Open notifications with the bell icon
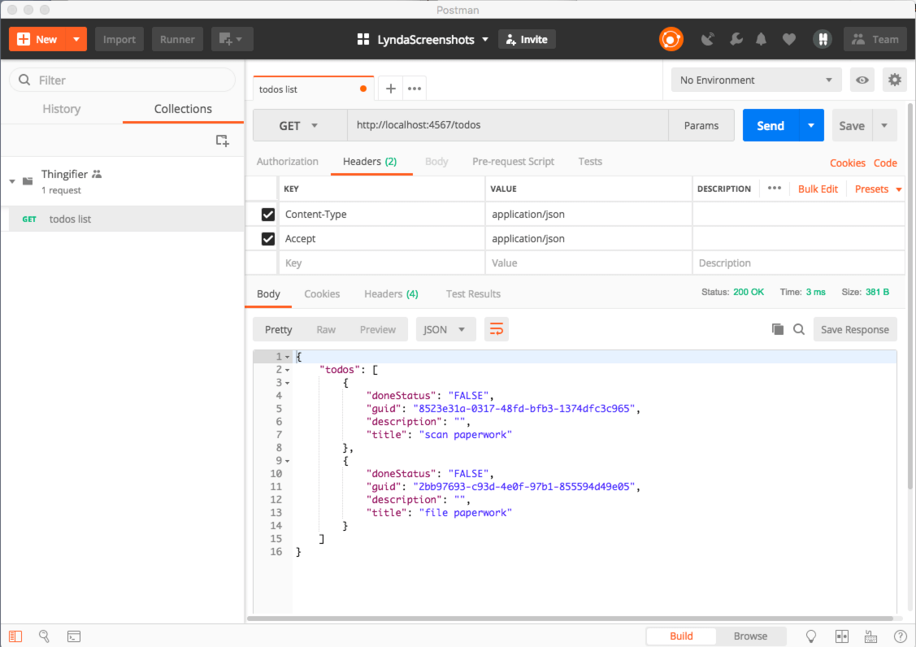Viewport: 916px width, 647px height. (762, 38)
